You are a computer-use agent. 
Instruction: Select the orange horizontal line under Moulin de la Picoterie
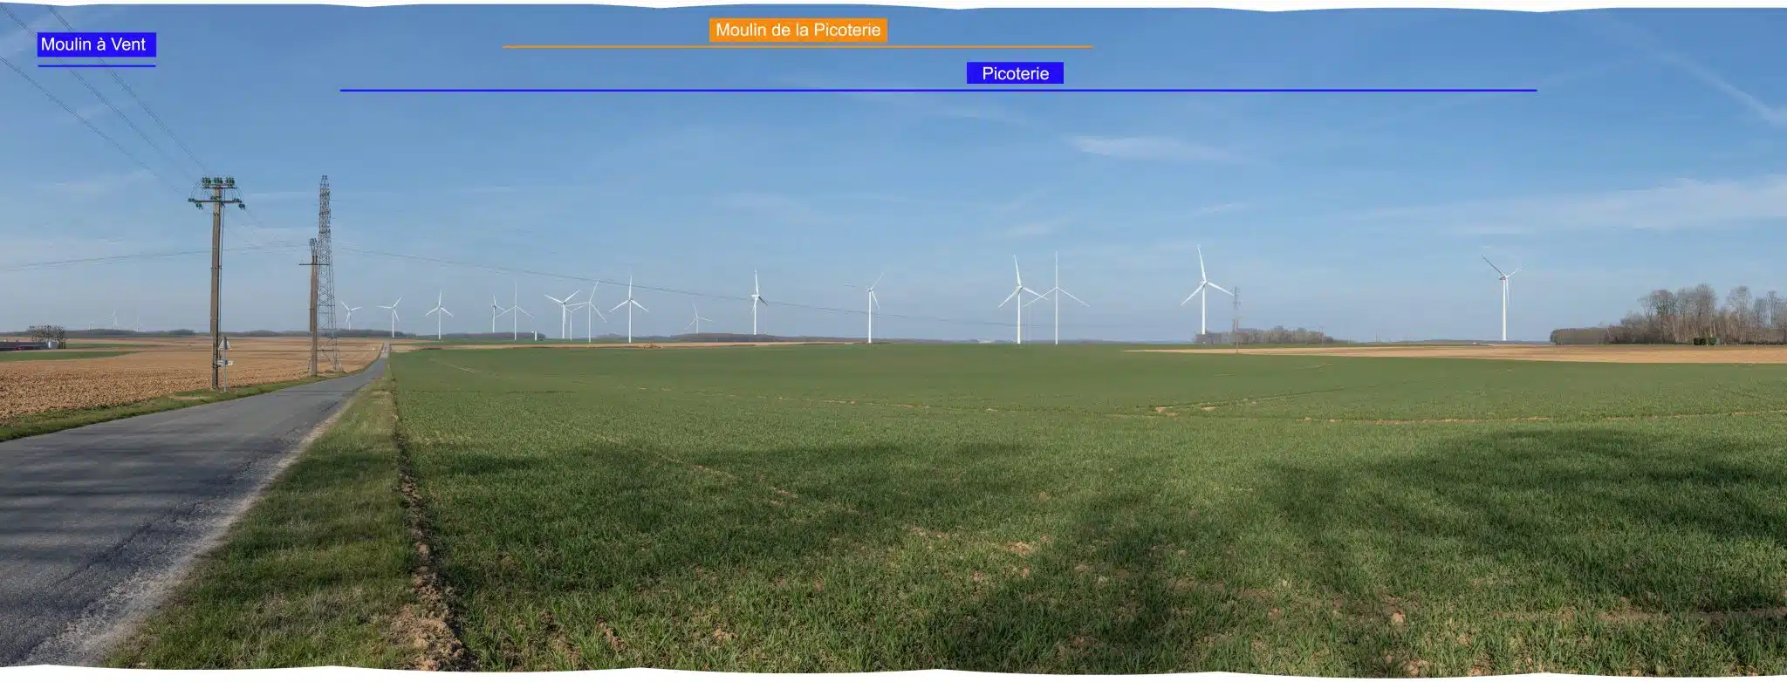pos(797,46)
